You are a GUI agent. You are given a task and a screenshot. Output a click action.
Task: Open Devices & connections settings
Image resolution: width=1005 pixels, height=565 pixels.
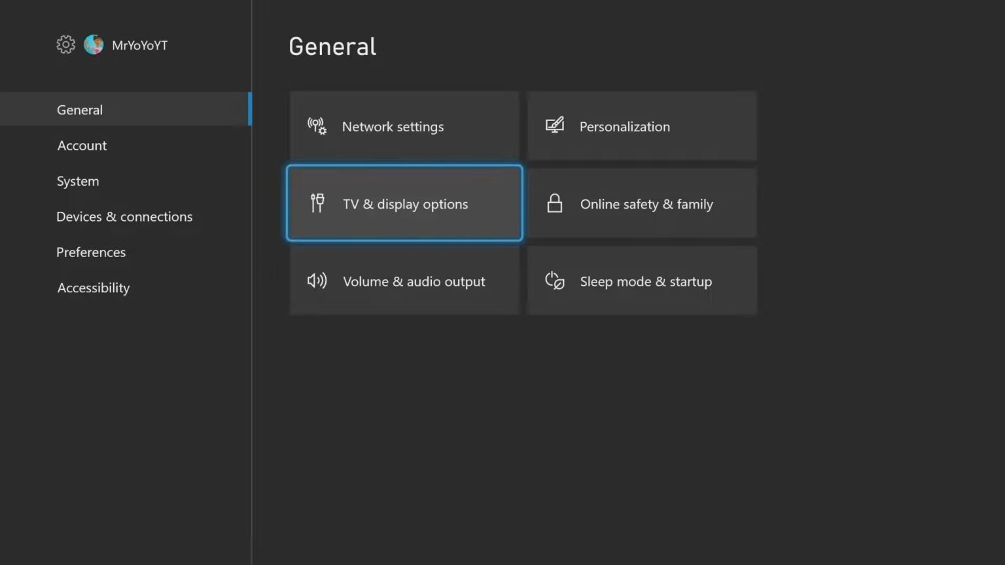pyautogui.click(x=124, y=216)
